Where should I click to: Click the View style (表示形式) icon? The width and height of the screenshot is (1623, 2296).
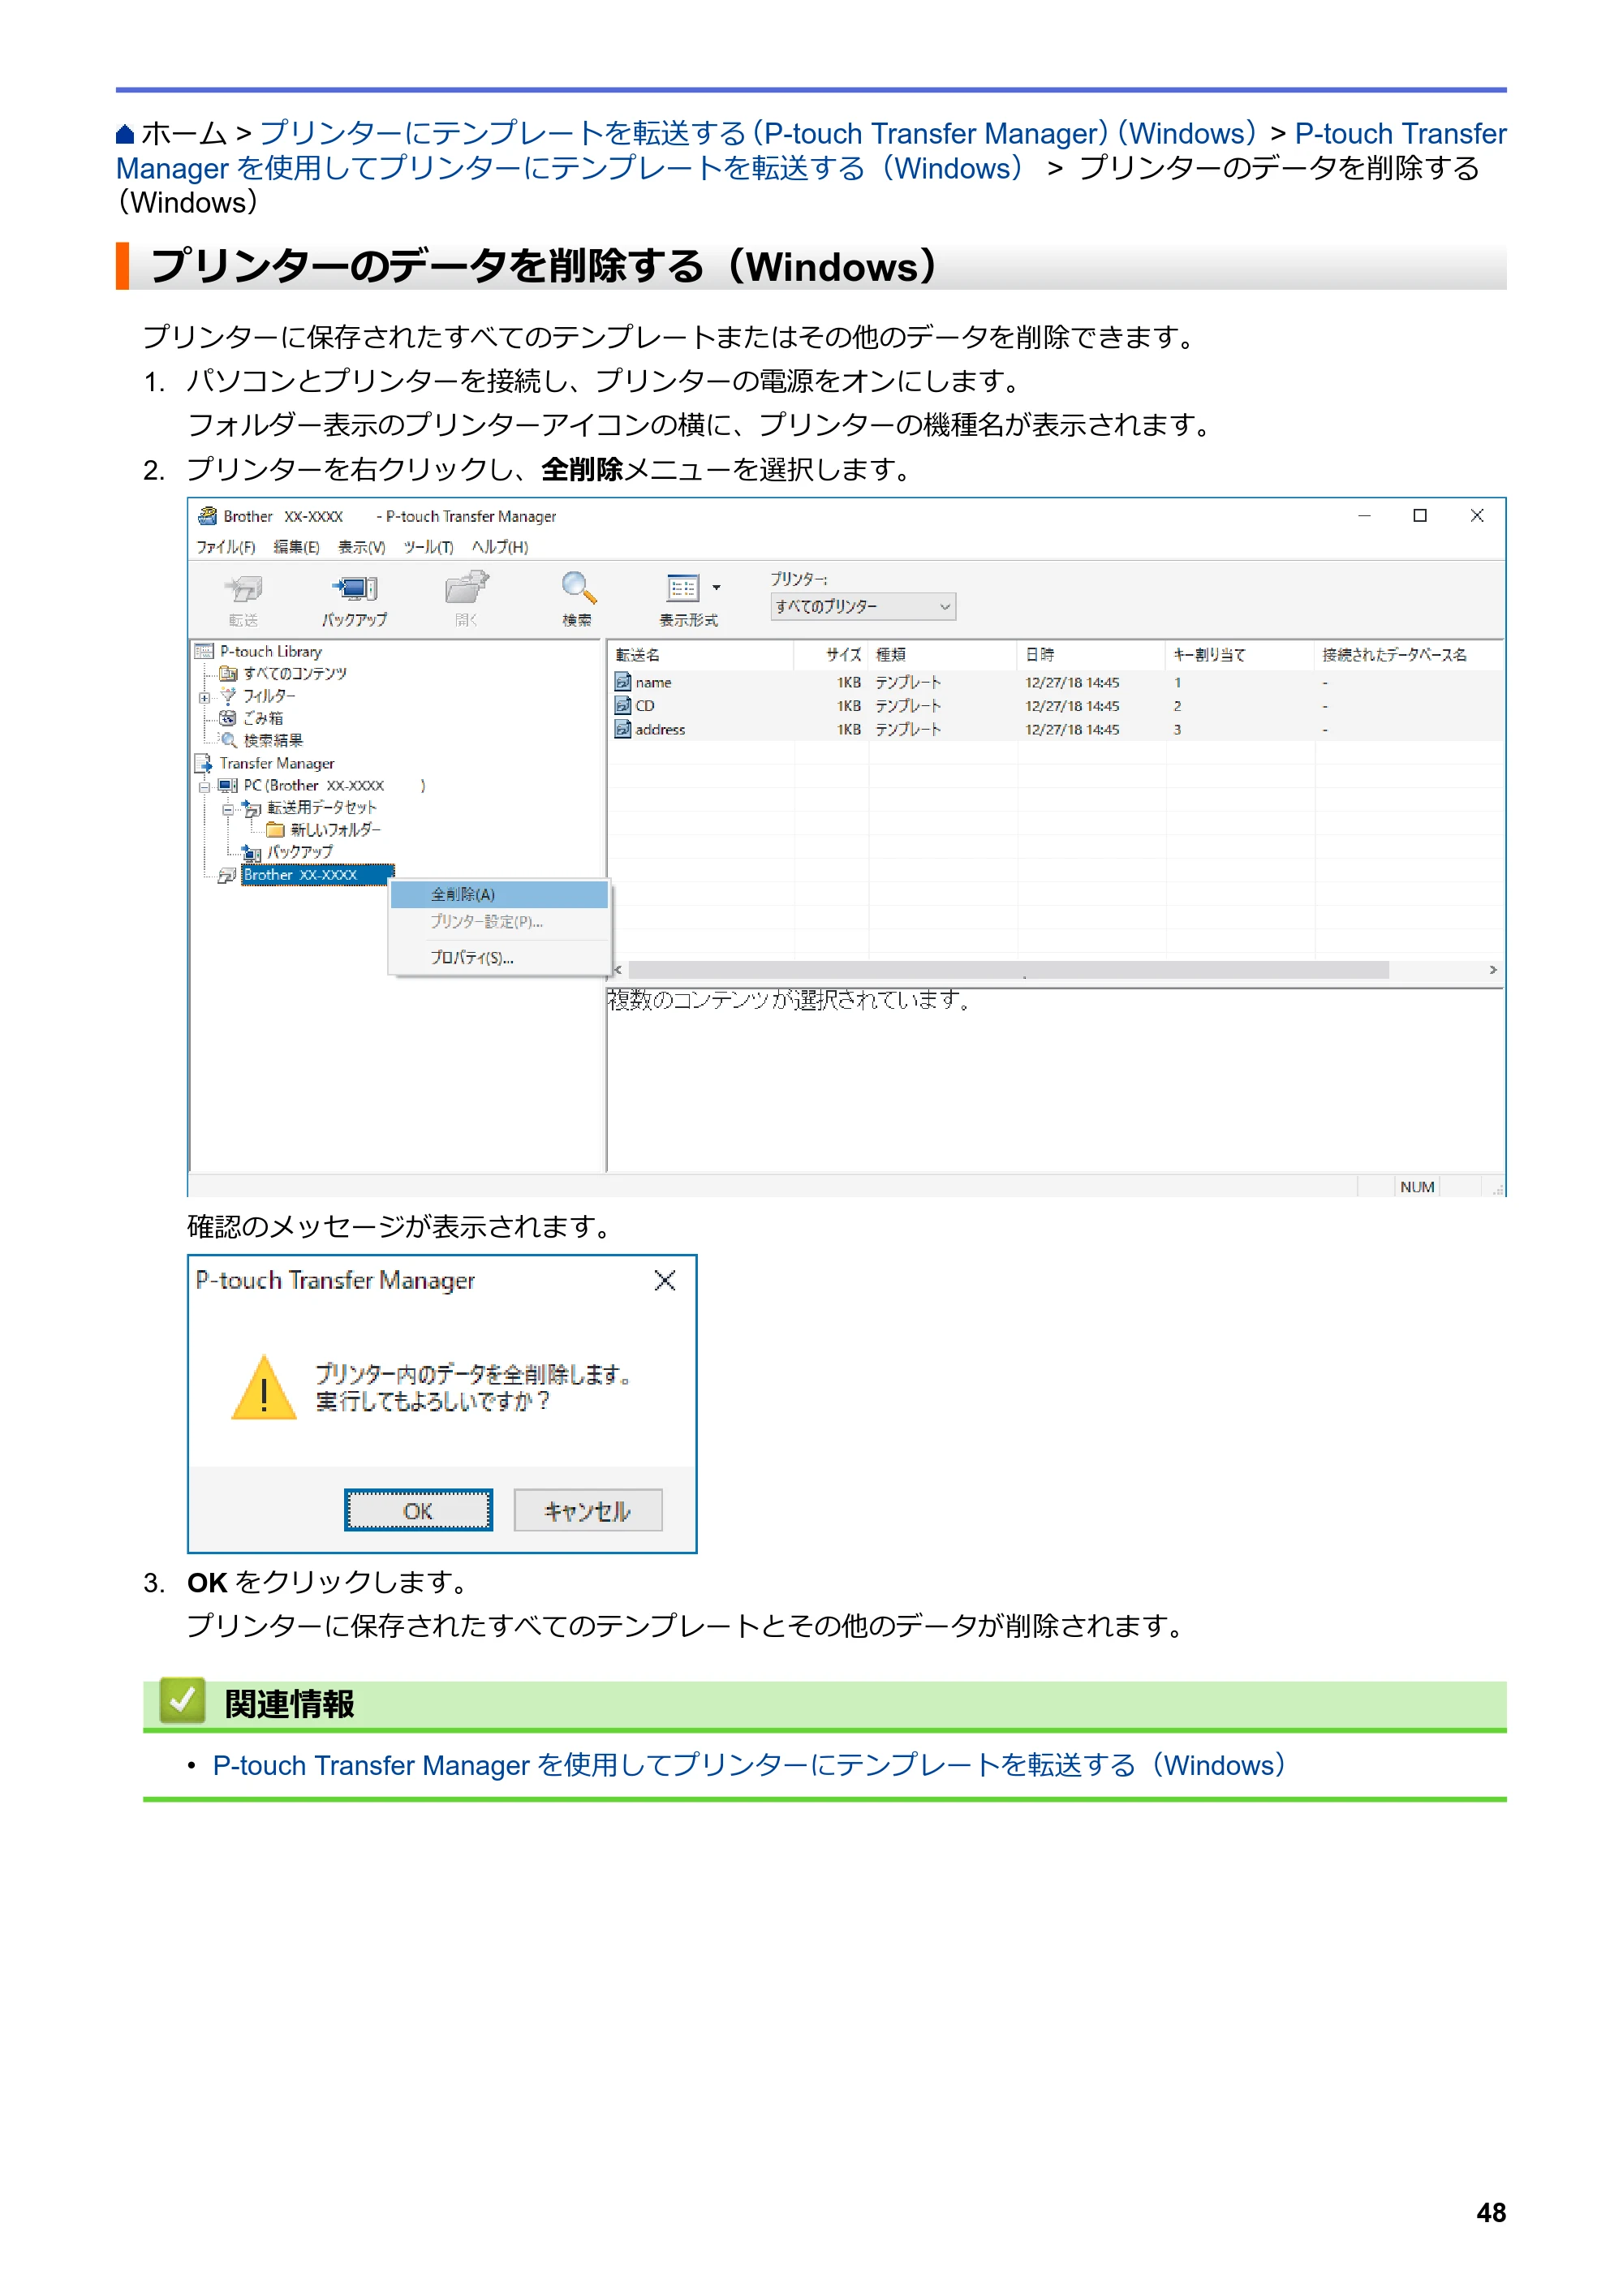click(x=683, y=588)
